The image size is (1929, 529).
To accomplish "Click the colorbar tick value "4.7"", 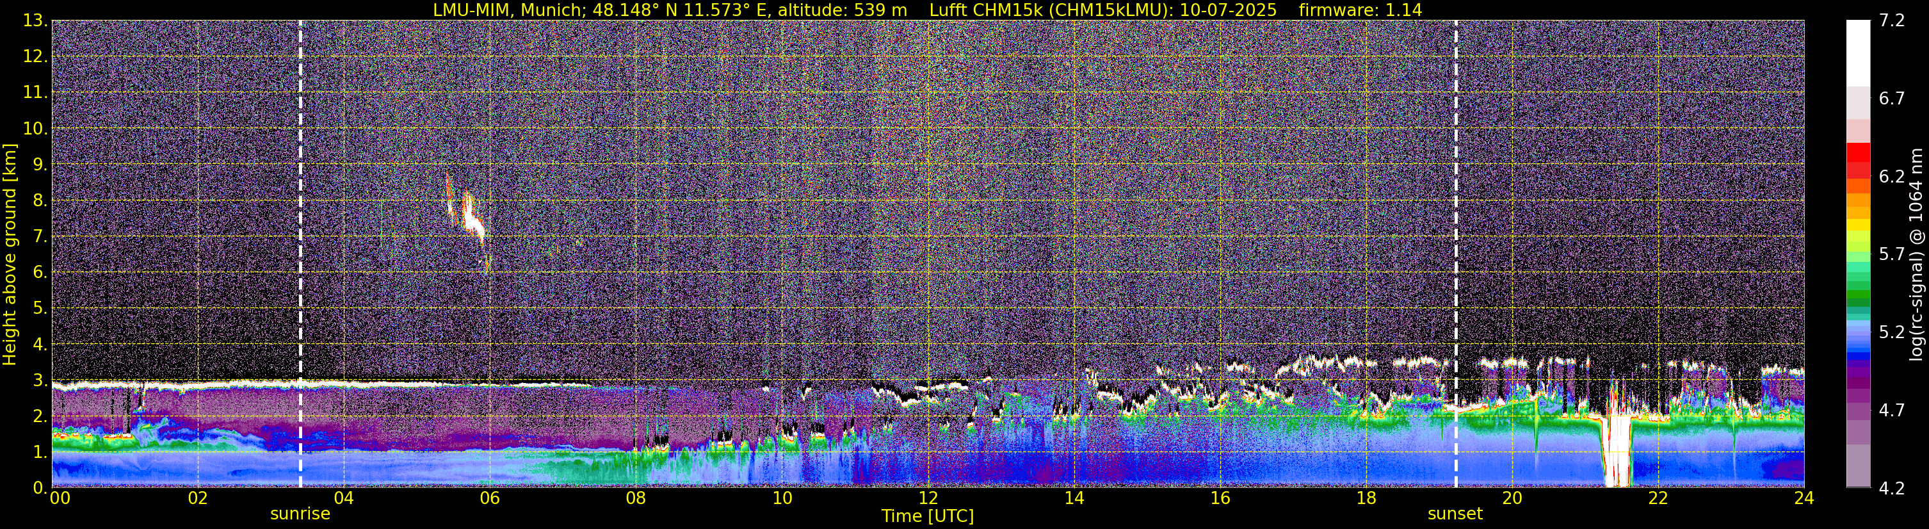I will click(1893, 411).
